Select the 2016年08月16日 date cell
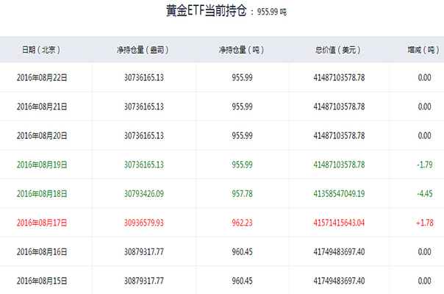This screenshot has height=294, width=444. click(x=42, y=252)
